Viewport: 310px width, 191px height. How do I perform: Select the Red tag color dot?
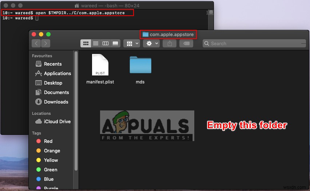tap(39, 141)
